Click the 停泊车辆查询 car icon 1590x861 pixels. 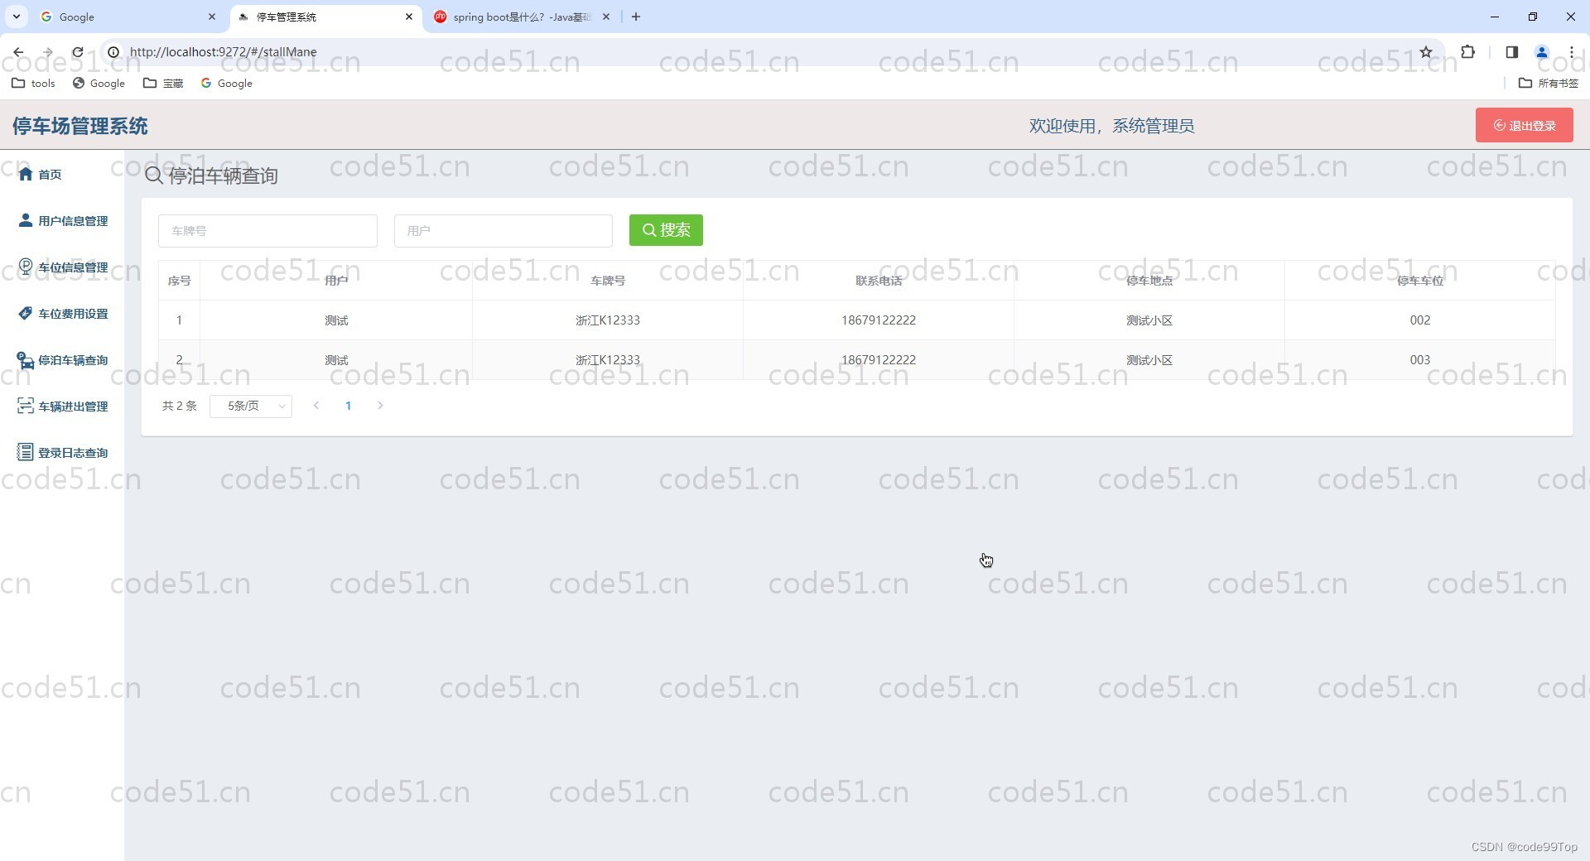tap(26, 359)
